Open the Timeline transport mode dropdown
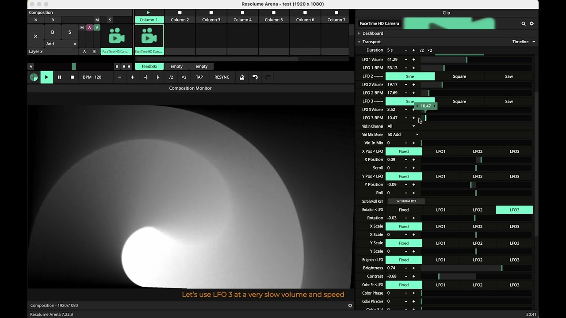The image size is (566, 318). [x=524, y=42]
